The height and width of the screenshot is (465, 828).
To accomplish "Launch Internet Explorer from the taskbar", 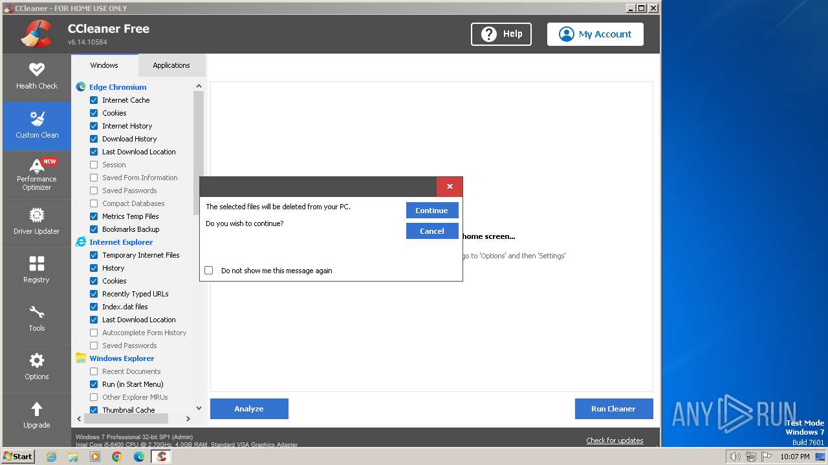I will (51, 457).
